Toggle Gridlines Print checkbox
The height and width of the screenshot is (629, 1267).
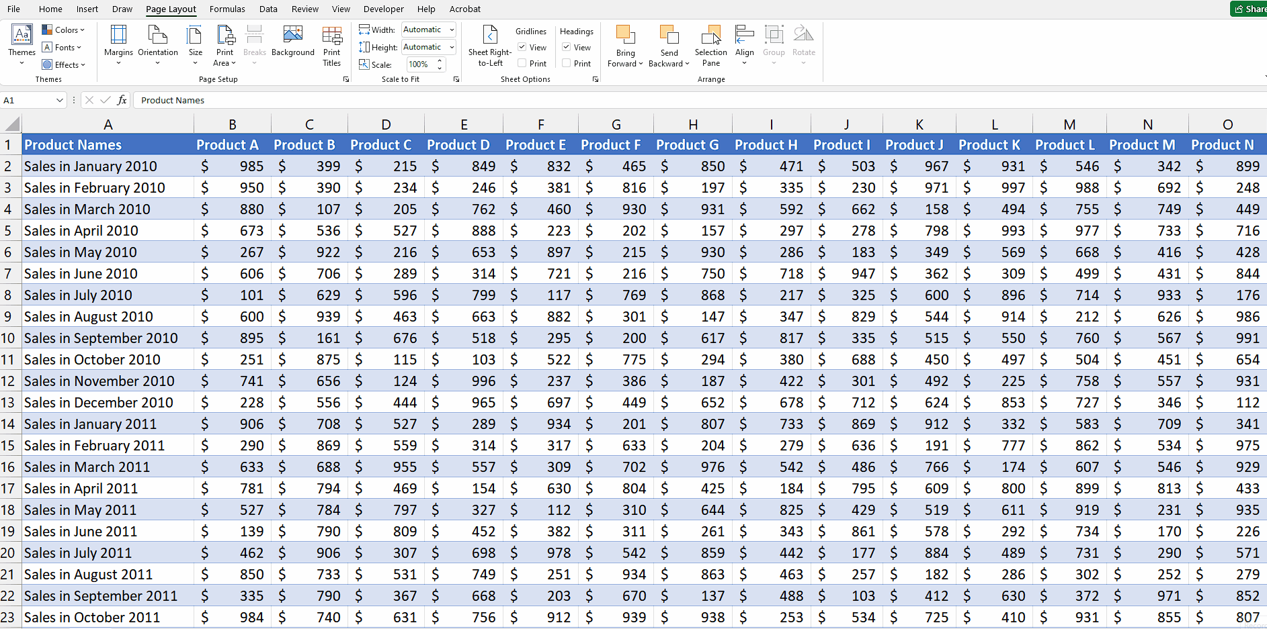click(x=522, y=63)
